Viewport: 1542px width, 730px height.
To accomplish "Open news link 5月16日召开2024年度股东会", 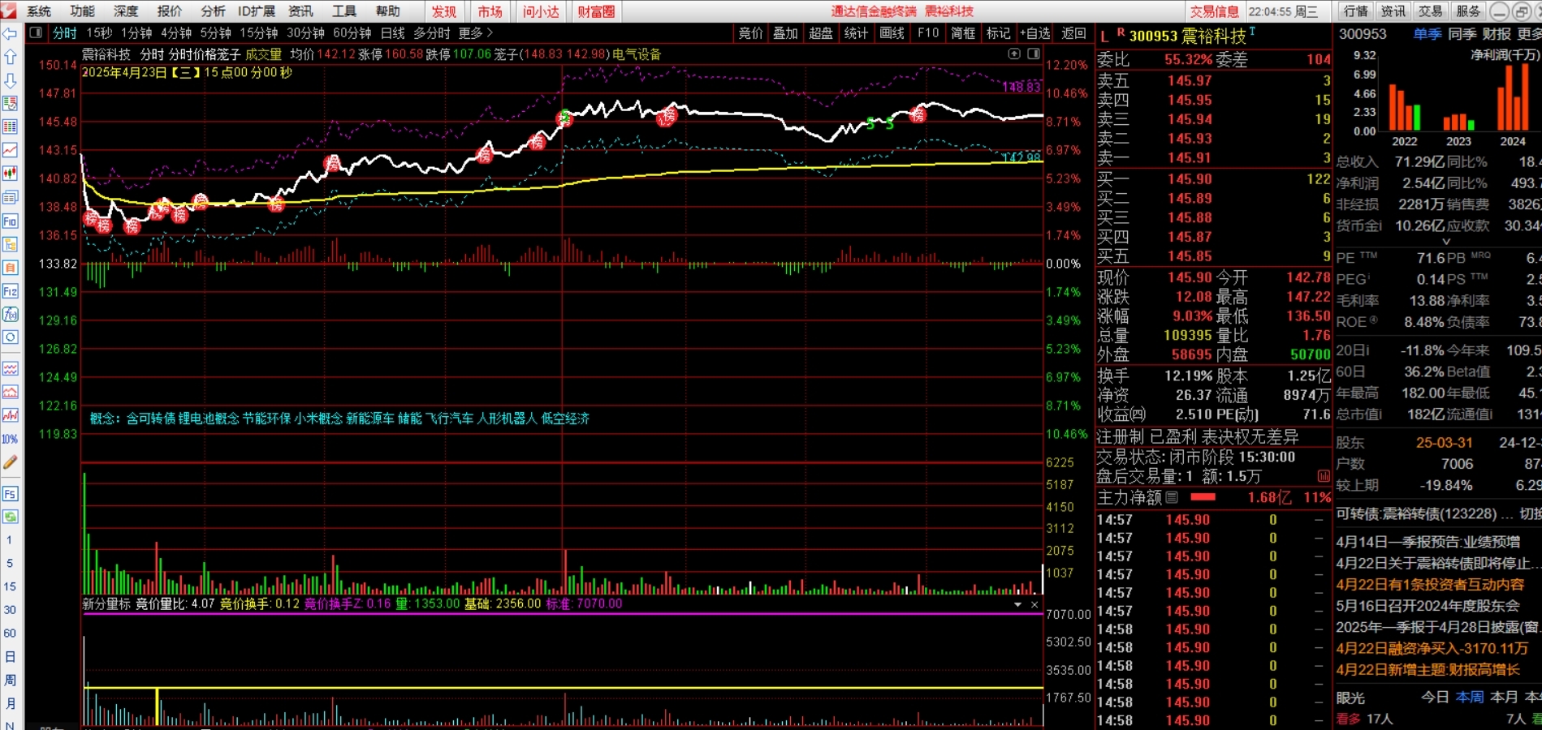I will [1428, 606].
